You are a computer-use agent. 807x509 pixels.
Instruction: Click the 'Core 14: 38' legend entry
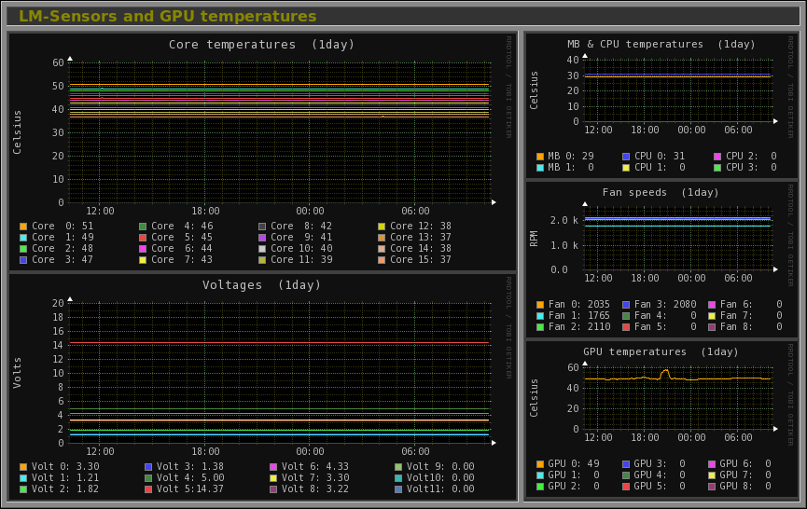pos(415,249)
